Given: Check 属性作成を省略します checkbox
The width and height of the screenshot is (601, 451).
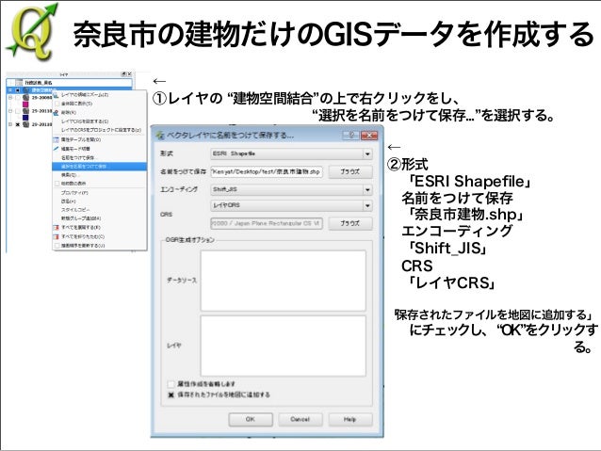Looking at the screenshot, I should pyautogui.click(x=171, y=384).
